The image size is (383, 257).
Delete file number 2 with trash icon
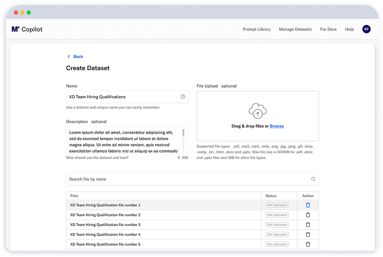point(308,215)
